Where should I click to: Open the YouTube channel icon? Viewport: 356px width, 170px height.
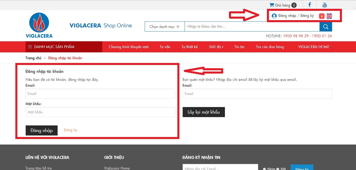(325, 5)
